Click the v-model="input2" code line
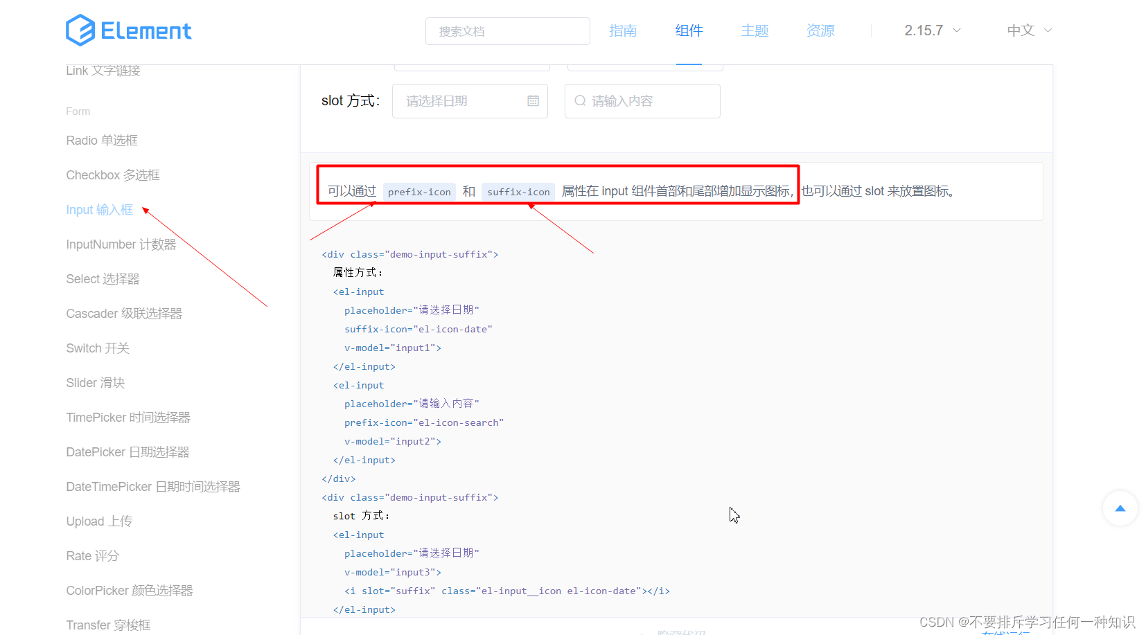The width and height of the screenshot is (1146, 635). pos(393,441)
